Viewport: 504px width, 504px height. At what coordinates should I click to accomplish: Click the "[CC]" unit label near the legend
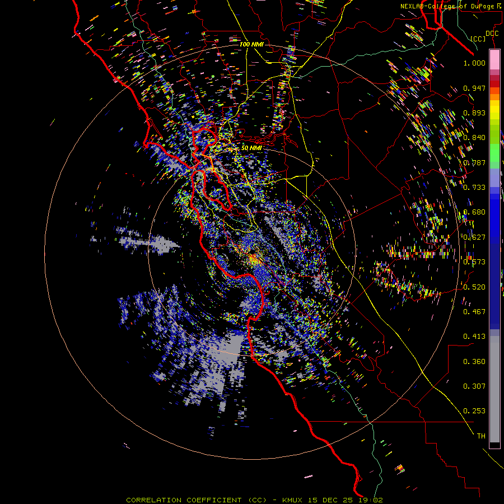point(478,39)
